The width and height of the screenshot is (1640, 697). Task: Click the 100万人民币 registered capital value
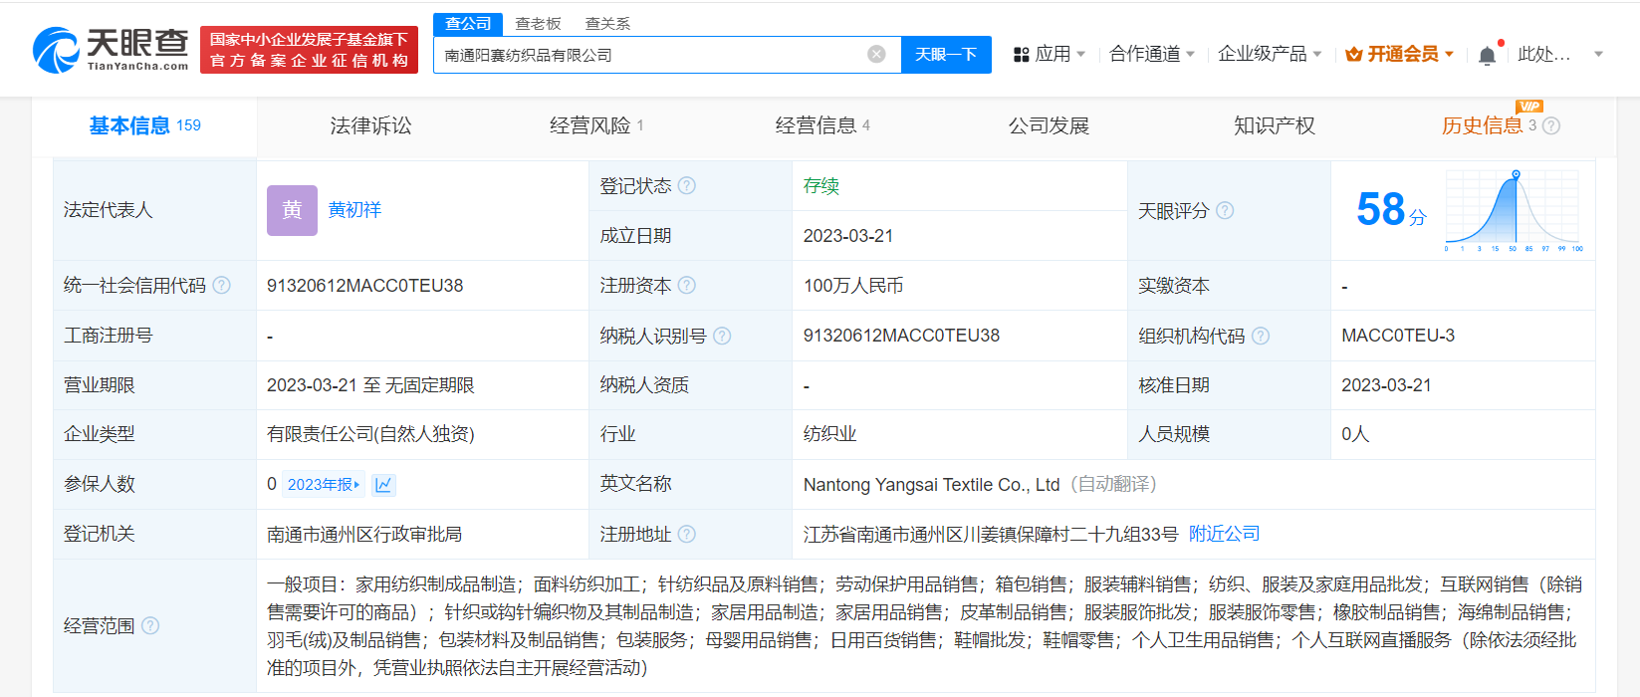(853, 286)
